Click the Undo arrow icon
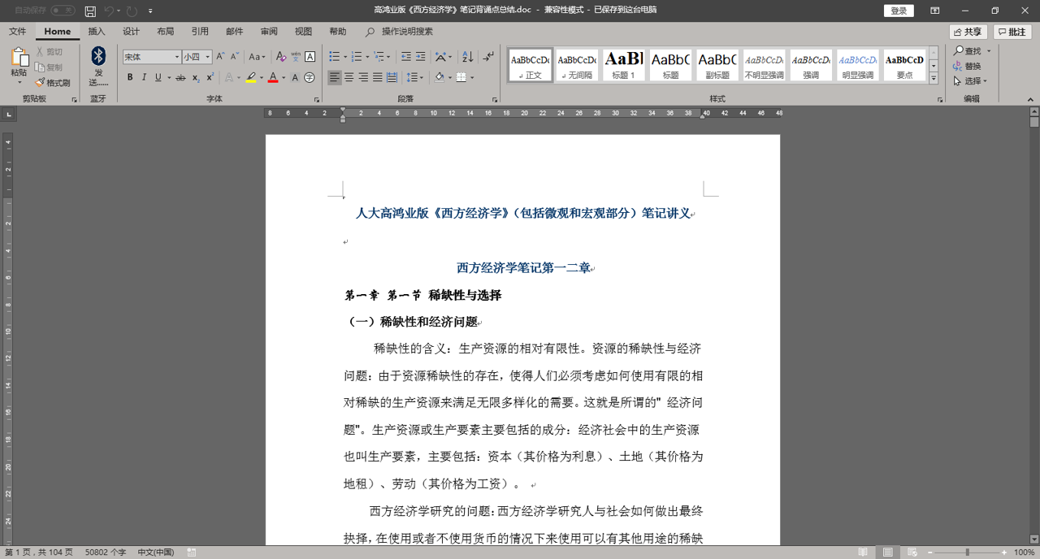 109,11
